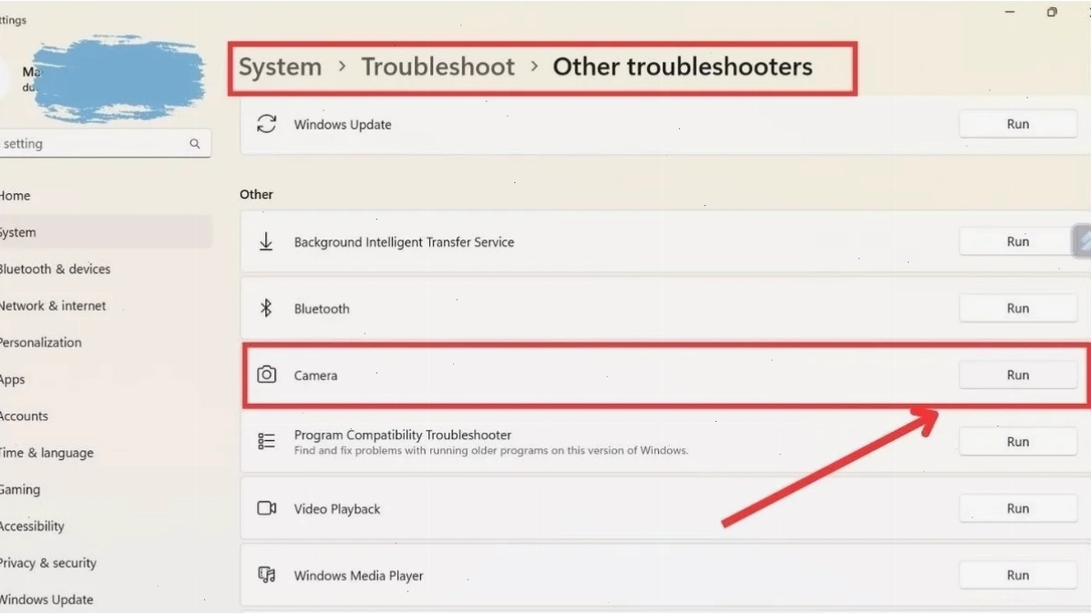
Task: Go to Troubleshoot in breadcrumb
Action: (x=437, y=67)
